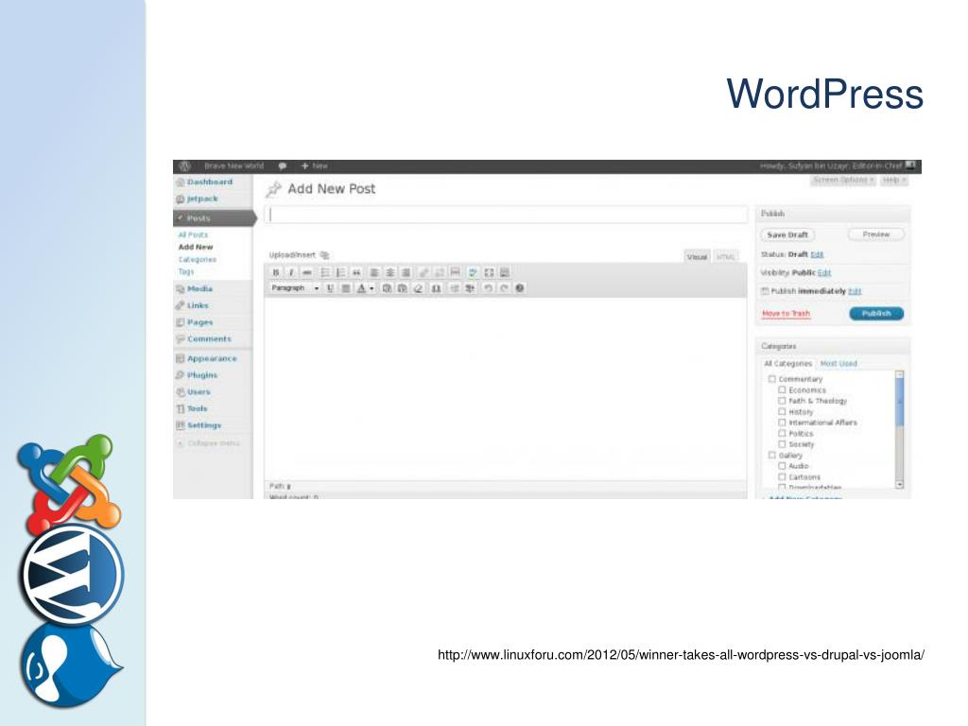This screenshot has width=968, height=726.
Task: Click the blue Publish button
Action: pos(876,314)
